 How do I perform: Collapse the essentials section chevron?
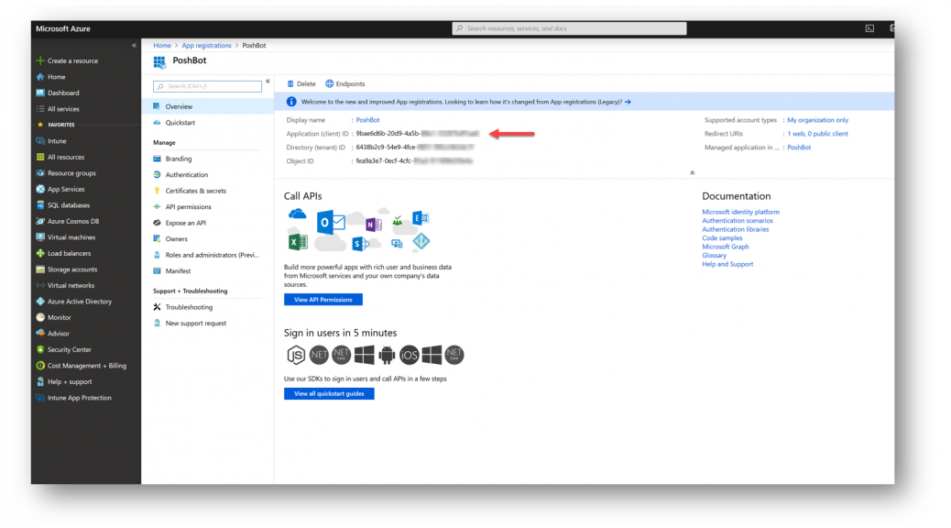tap(692, 173)
